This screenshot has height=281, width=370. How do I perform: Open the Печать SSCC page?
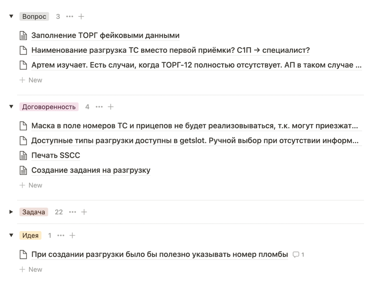[56, 155]
